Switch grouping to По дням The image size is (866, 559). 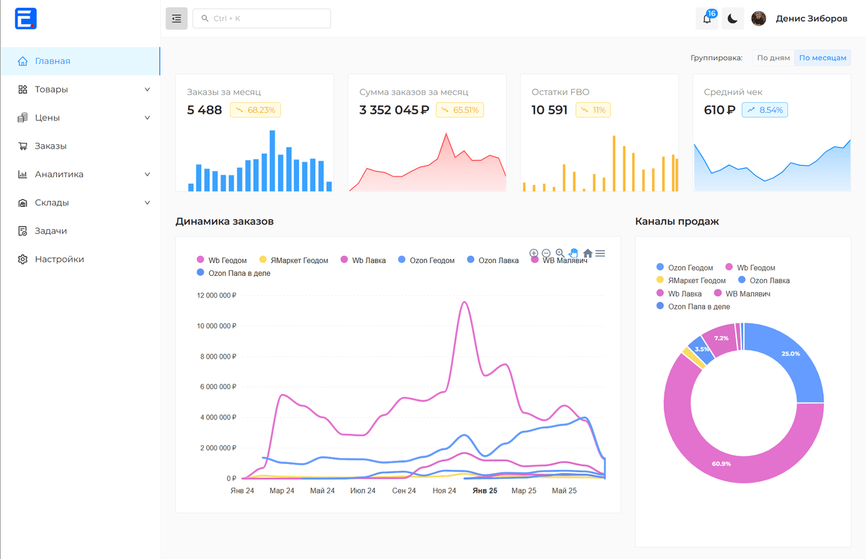773,58
